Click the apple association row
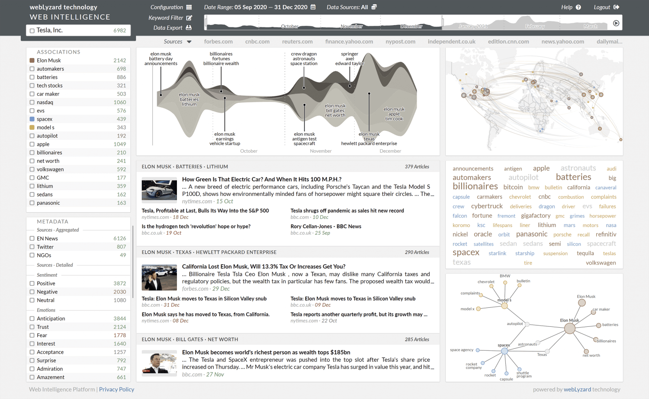Screen dimensions: 649x399 tap(78, 144)
